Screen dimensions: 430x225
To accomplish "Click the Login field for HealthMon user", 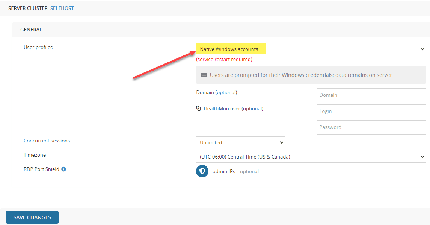I will pos(371,111).
